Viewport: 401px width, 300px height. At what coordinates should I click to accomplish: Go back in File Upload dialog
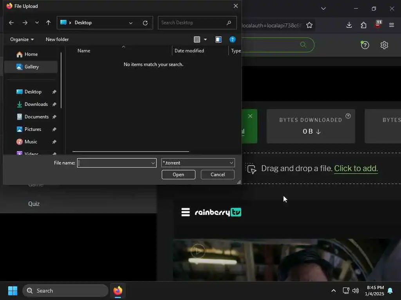(11, 23)
